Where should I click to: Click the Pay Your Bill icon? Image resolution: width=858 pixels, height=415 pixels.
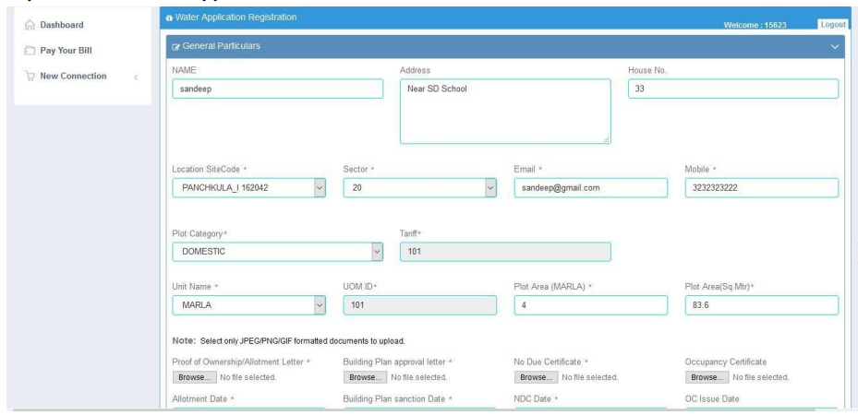pos(30,50)
